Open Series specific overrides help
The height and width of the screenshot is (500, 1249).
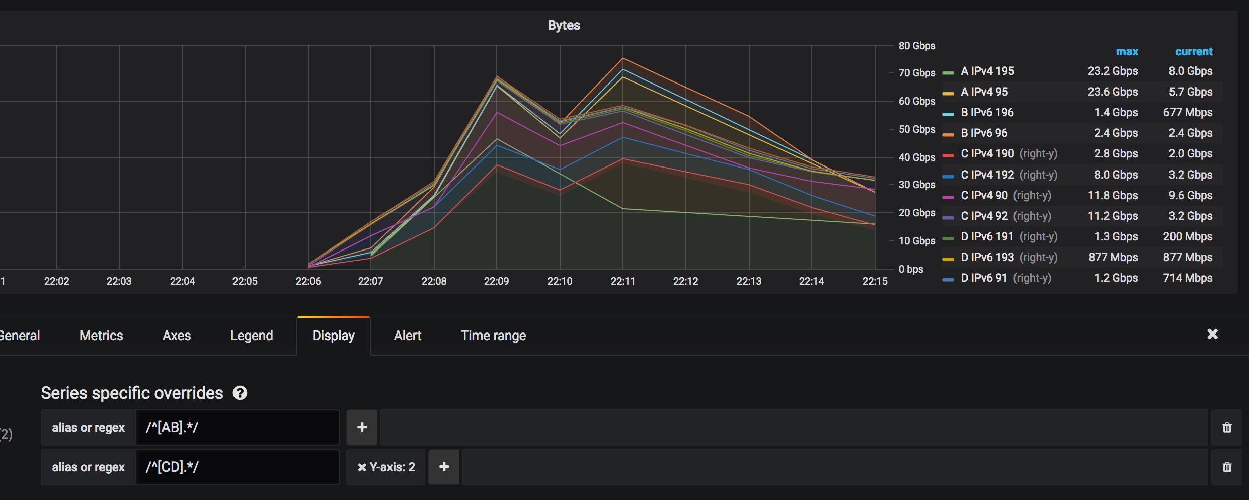tap(241, 393)
